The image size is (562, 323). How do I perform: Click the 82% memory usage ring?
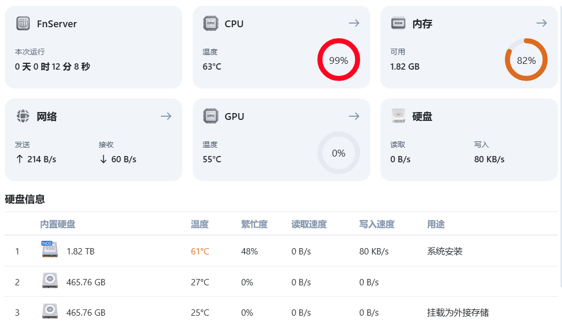click(x=526, y=60)
